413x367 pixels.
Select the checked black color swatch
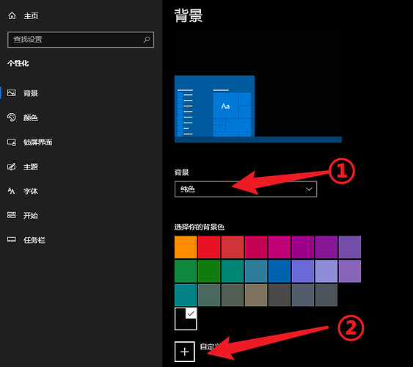click(186, 319)
